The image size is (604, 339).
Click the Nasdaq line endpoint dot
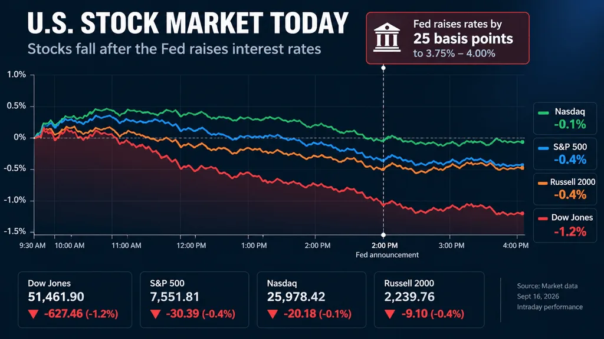pyautogui.click(x=523, y=142)
